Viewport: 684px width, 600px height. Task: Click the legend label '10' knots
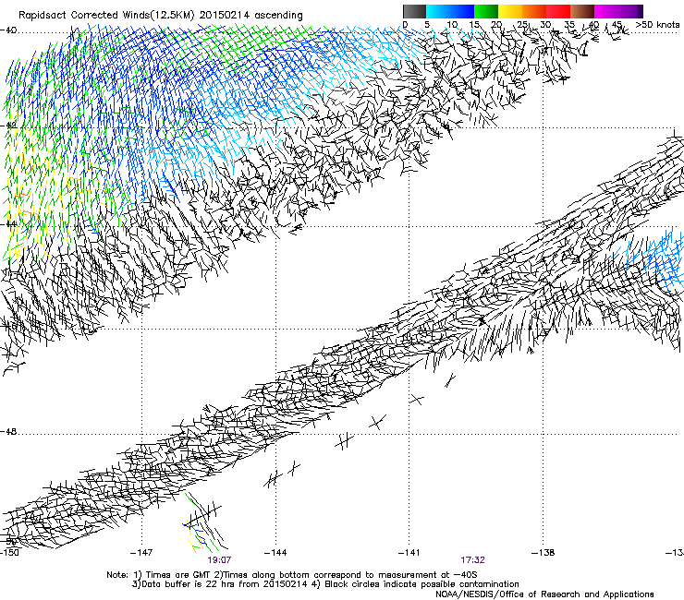pyautogui.click(x=452, y=24)
